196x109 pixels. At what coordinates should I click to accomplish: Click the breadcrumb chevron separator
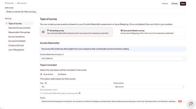click(15, 3)
